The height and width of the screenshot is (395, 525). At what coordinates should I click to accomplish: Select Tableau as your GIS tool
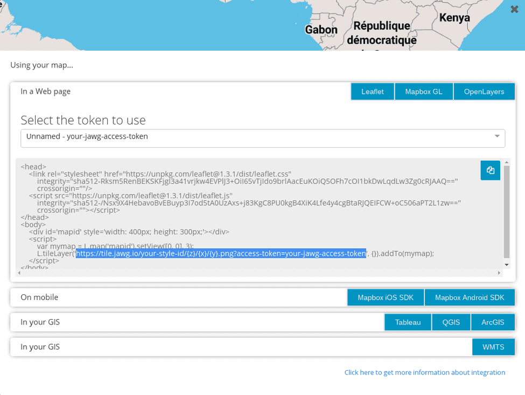pos(408,322)
